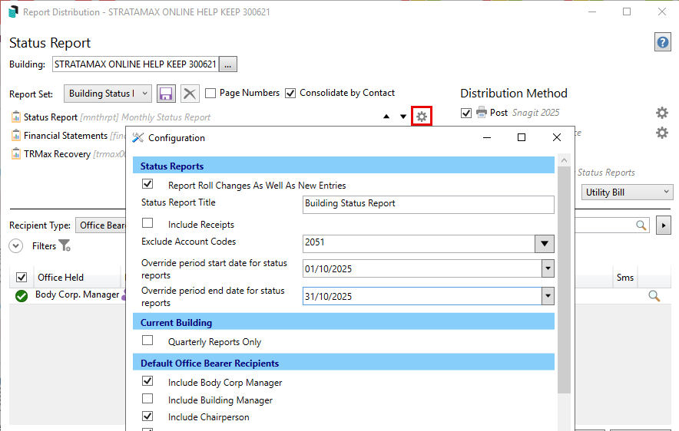Open Post distribution settings gear
The image size is (679, 431).
[x=661, y=113]
